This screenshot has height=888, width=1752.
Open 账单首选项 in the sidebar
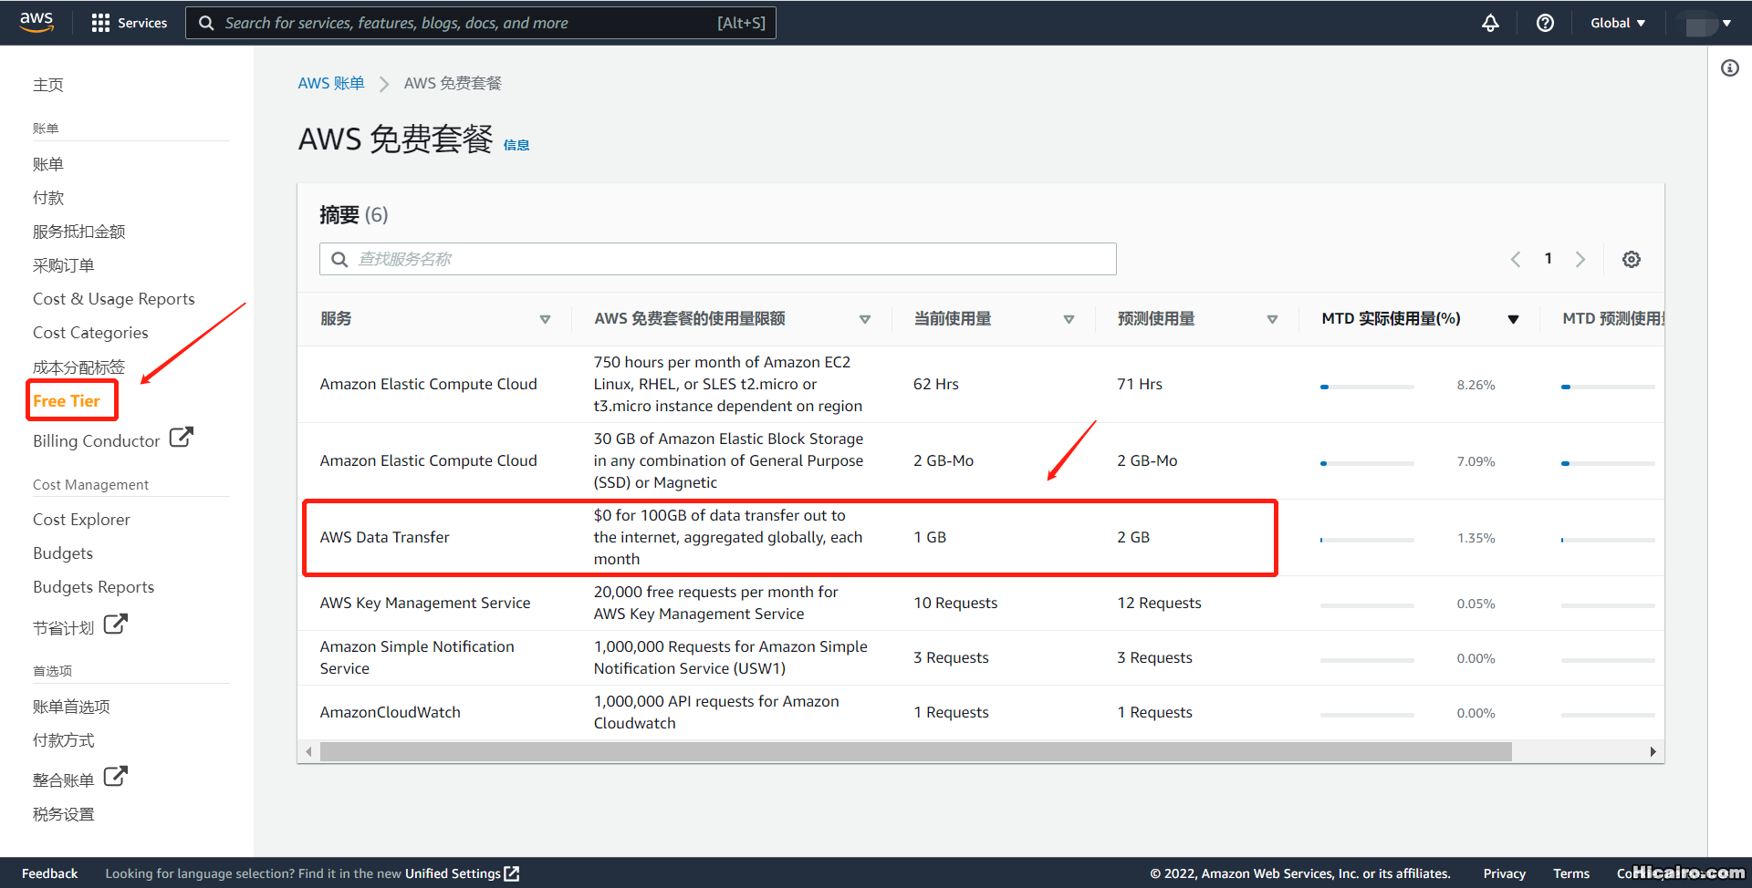click(x=71, y=707)
